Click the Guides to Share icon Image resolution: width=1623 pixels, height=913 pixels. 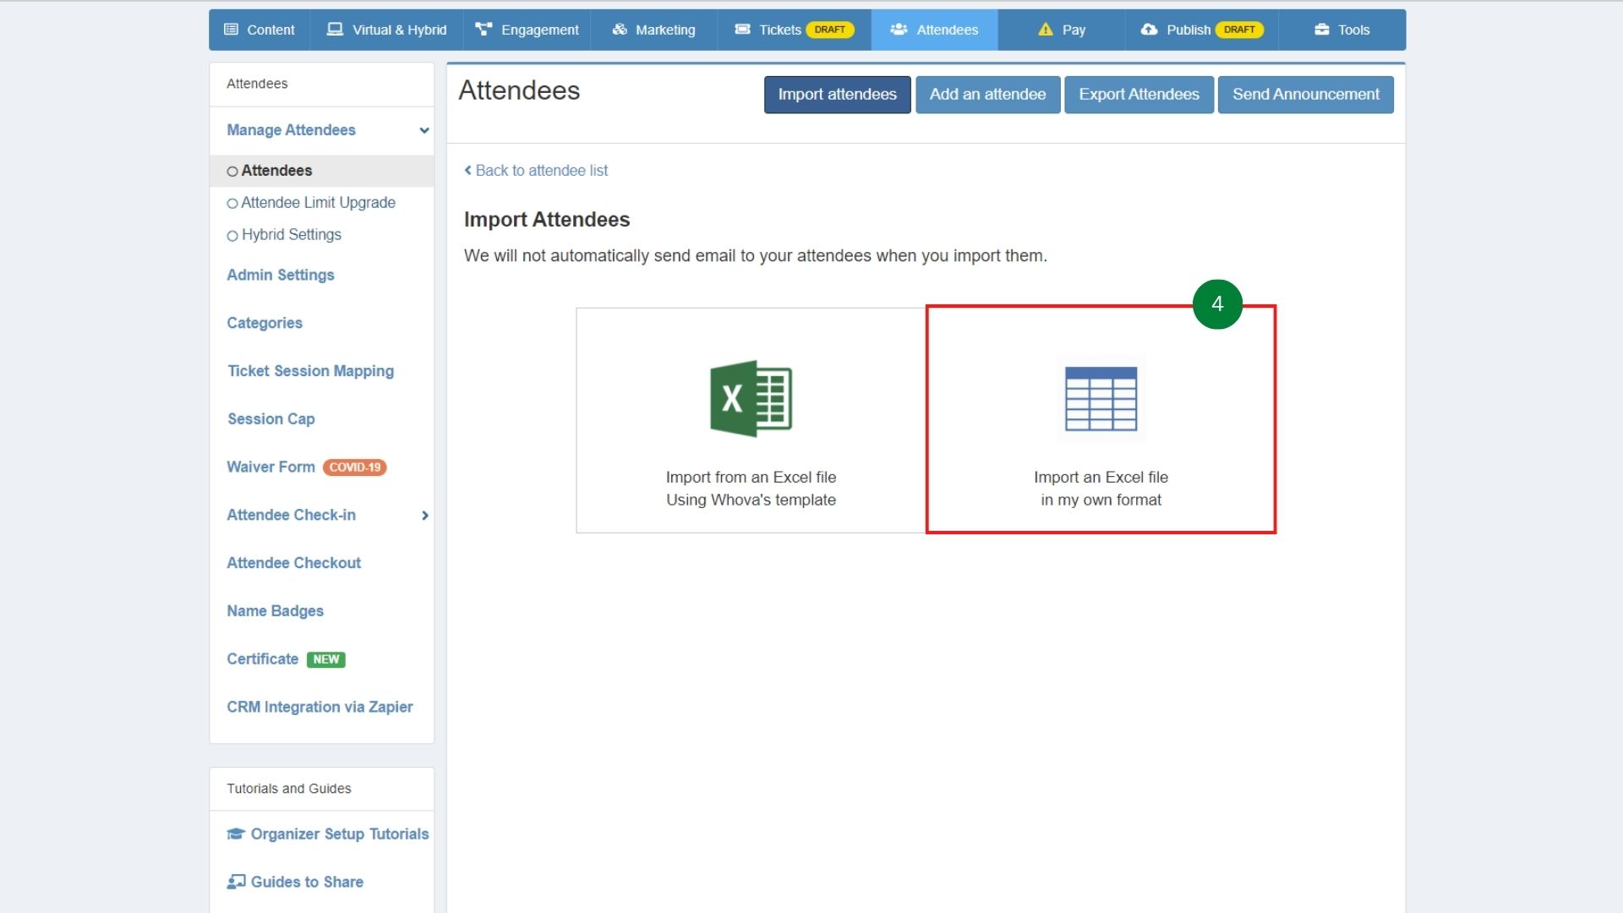click(x=236, y=882)
